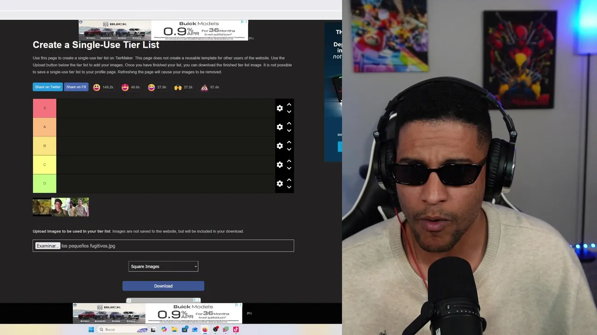Click the top Buick Models ad banner
Image resolution: width=597 pixels, height=335 pixels.
click(163, 30)
